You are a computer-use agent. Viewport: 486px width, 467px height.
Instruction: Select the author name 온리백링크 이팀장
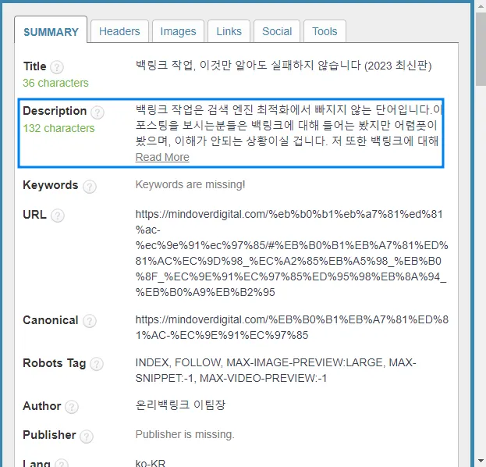tap(180, 405)
